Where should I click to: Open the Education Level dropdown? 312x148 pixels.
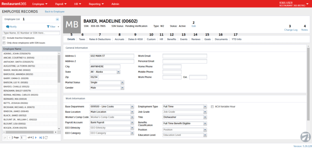tap(205, 135)
